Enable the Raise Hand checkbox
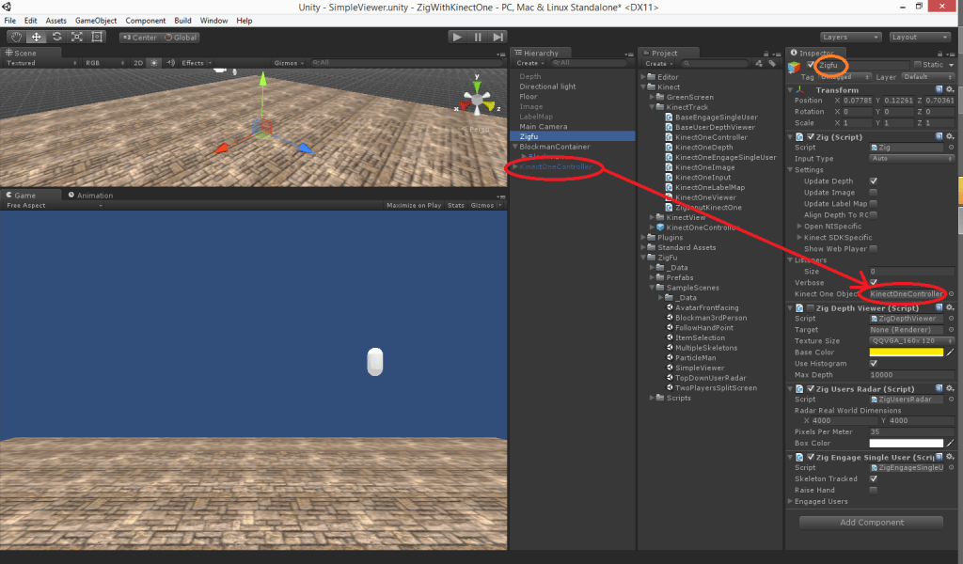 pyautogui.click(x=874, y=490)
